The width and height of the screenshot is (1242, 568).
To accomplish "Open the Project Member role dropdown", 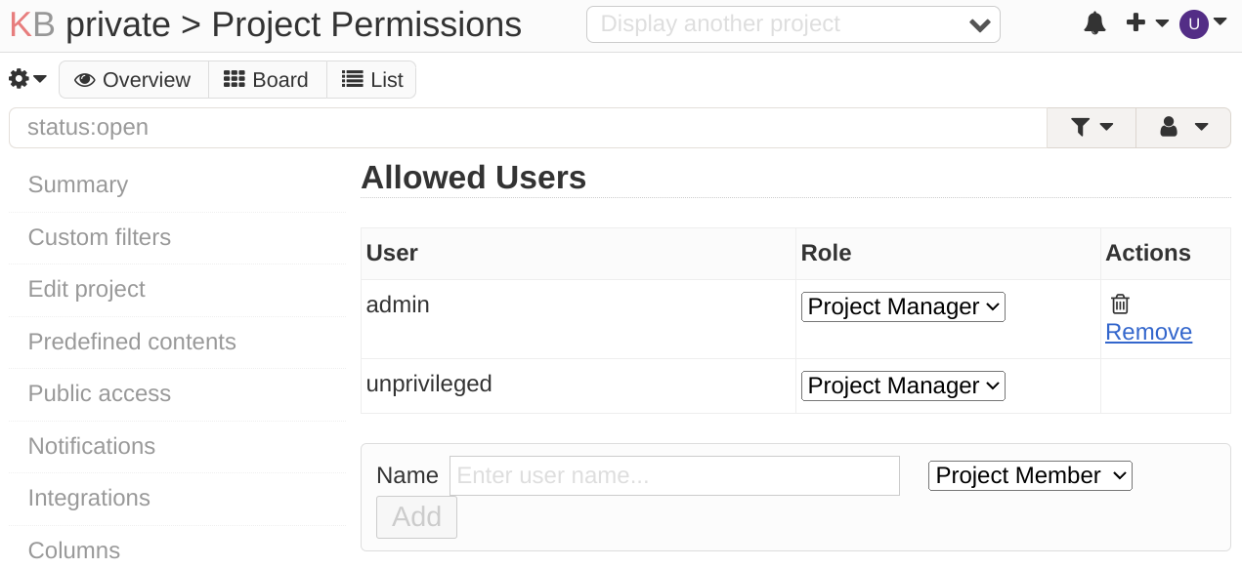I will tap(1029, 475).
